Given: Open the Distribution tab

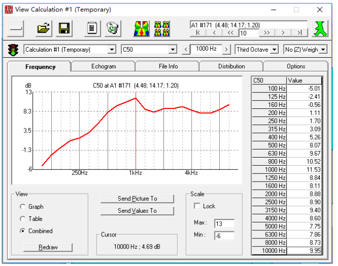Looking at the screenshot, I should click(x=231, y=66).
